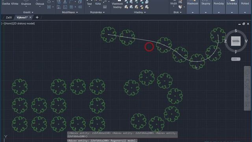Click Z direction on the ViewCube compass

(225, 41)
